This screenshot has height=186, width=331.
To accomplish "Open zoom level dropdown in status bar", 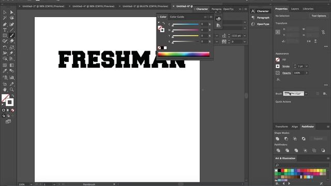I will click(31, 184).
